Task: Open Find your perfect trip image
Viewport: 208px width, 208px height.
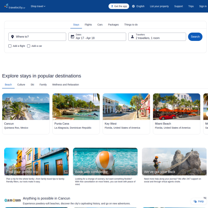Action: (x=36, y=162)
